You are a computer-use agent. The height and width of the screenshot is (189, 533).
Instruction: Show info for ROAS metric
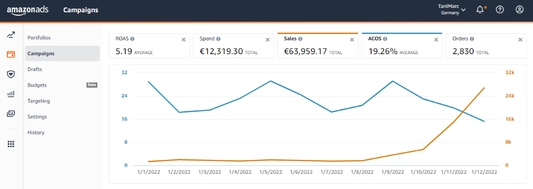pyautogui.click(x=132, y=39)
